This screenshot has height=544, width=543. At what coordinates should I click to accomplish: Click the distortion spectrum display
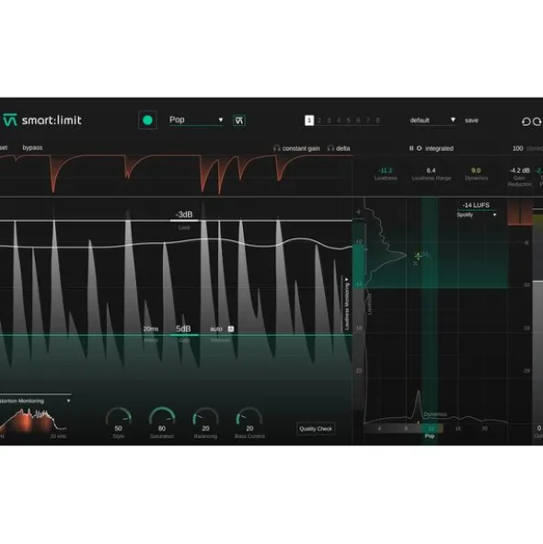coord(33,420)
